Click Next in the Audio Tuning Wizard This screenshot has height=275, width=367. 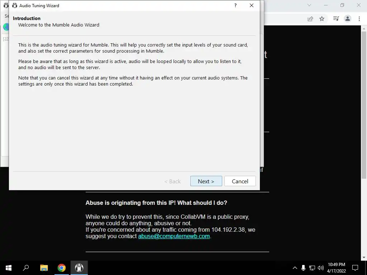pyautogui.click(x=206, y=181)
